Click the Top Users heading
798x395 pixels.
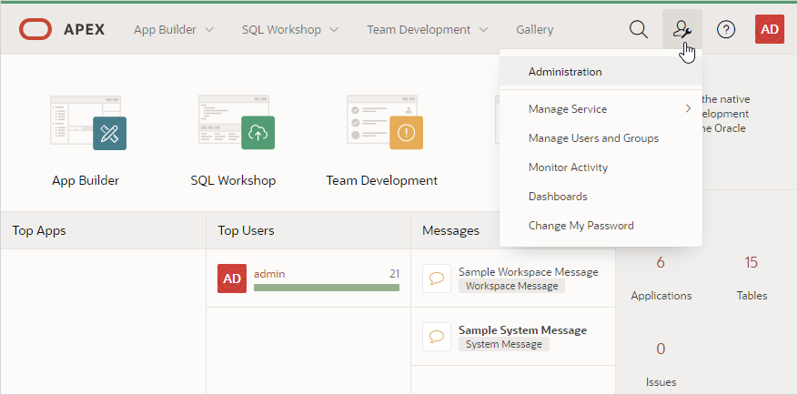point(246,230)
